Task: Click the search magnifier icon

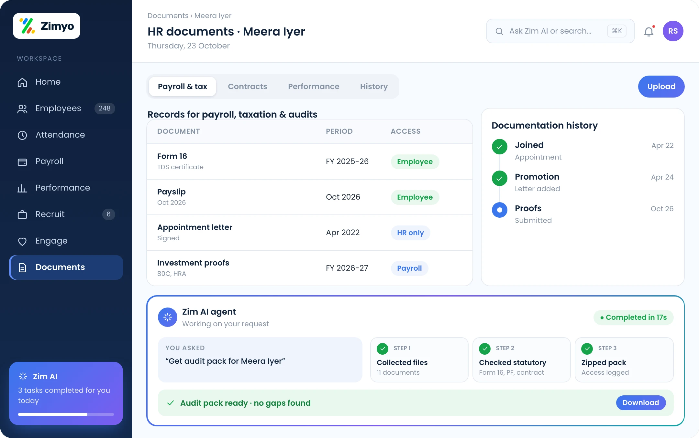Action: click(x=499, y=31)
